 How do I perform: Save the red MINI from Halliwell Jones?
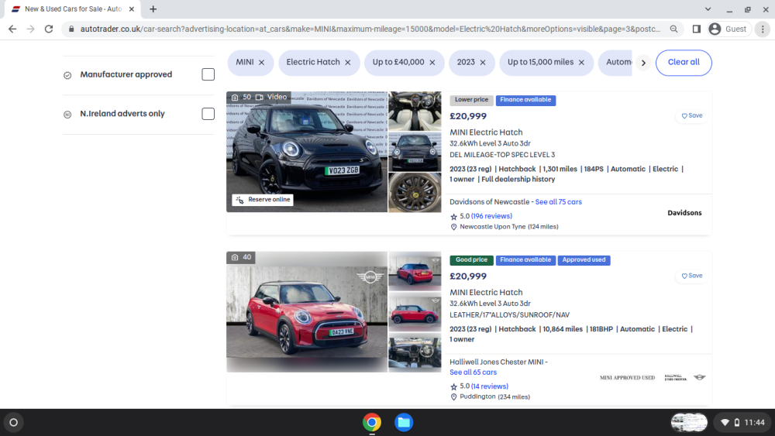point(692,276)
